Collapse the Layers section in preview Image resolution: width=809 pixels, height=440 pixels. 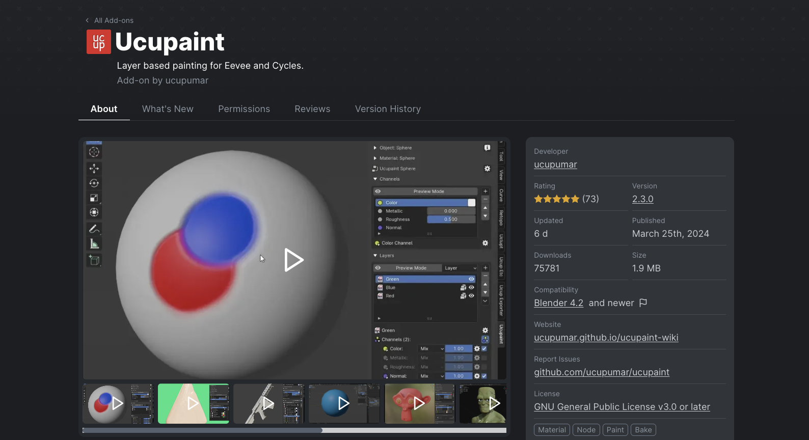(375, 256)
